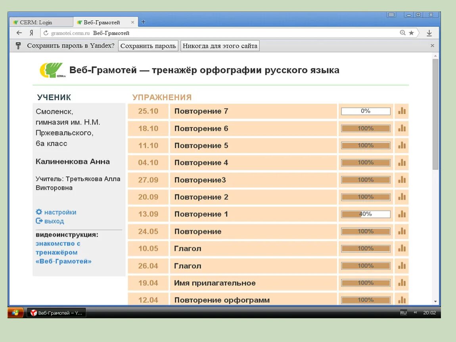Open statistics chart for 24.05 Повторение

(x=402, y=232)
